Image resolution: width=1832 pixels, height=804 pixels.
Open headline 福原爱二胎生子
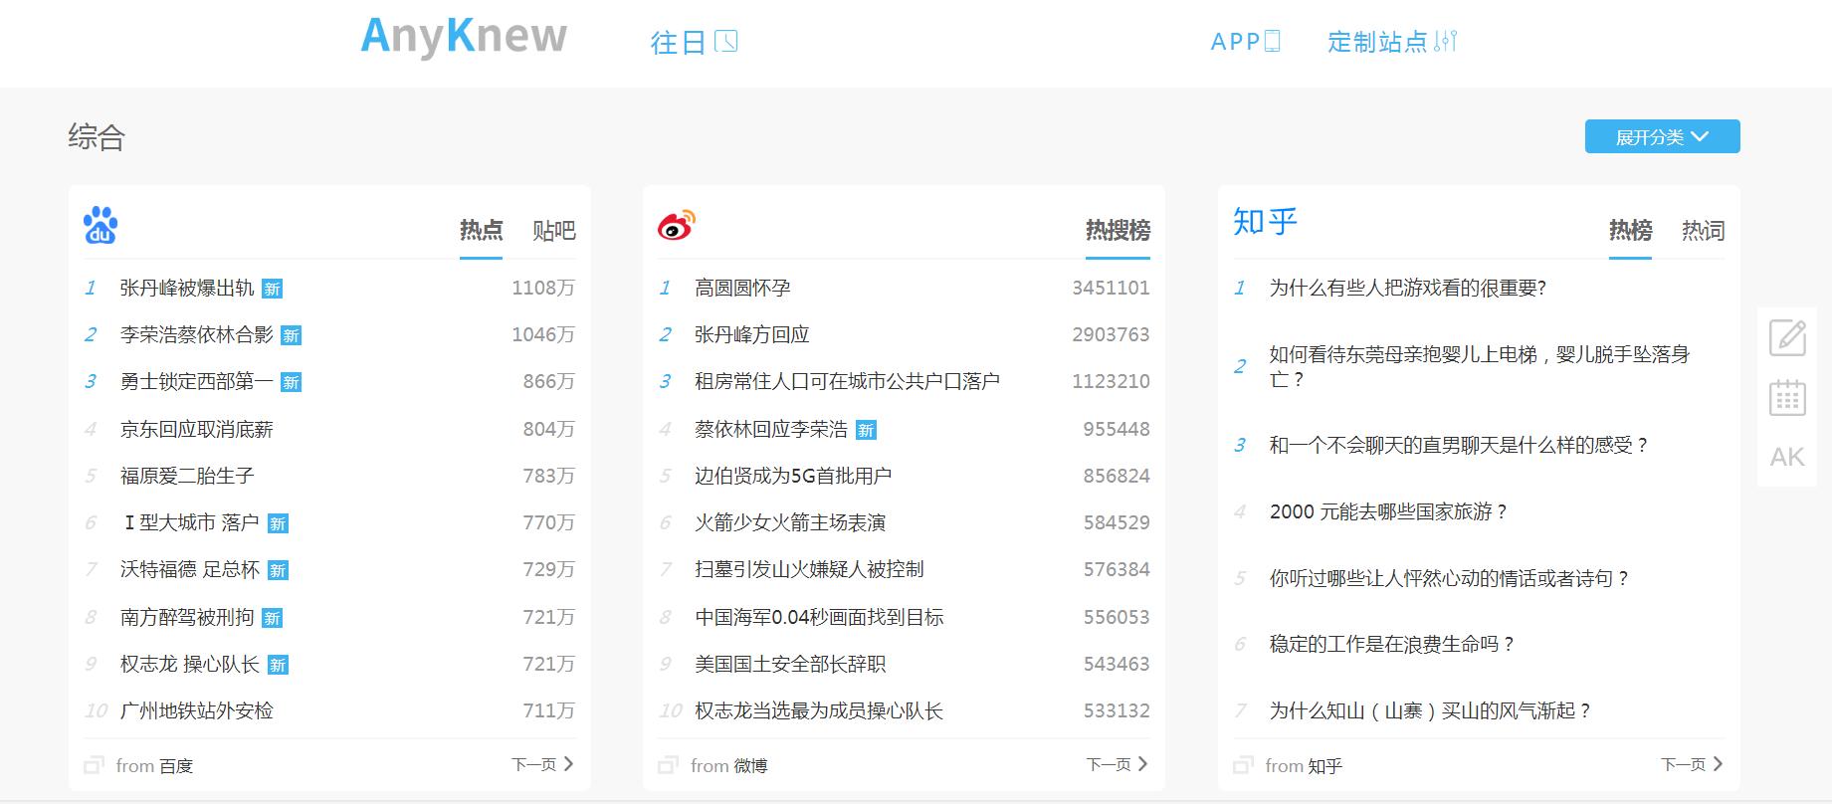pos(187,476)
